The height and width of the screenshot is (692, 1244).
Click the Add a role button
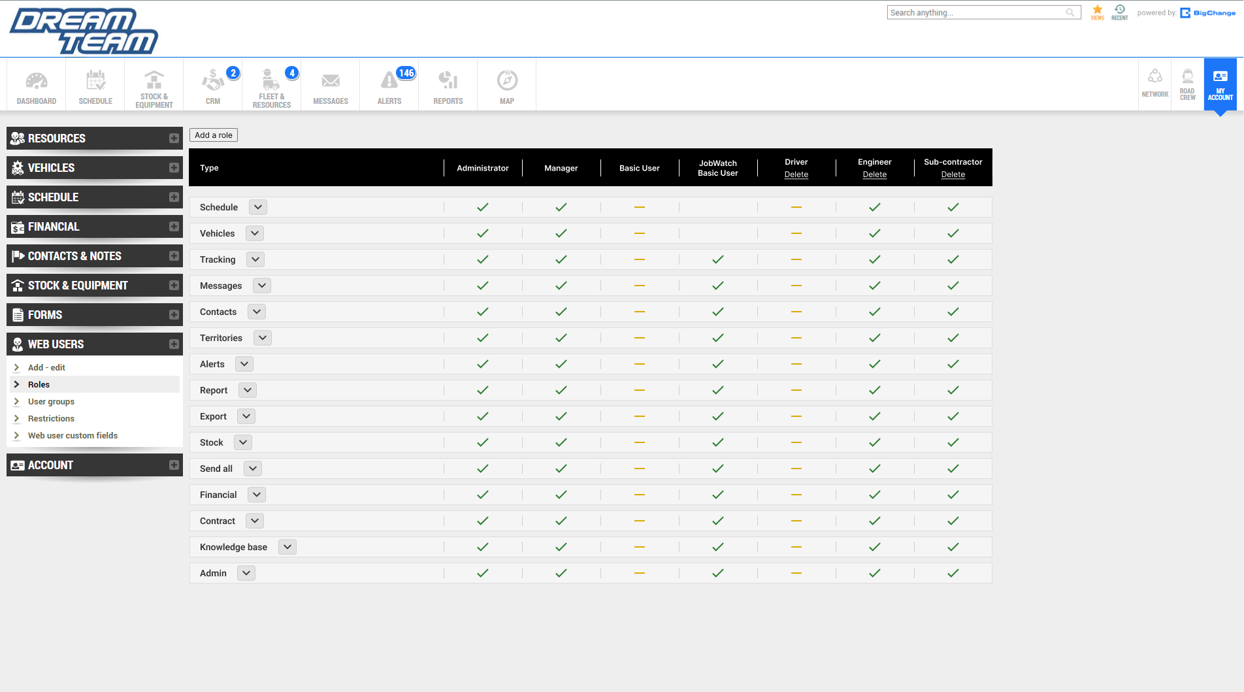pyautogui.click(x=214, y=135)
